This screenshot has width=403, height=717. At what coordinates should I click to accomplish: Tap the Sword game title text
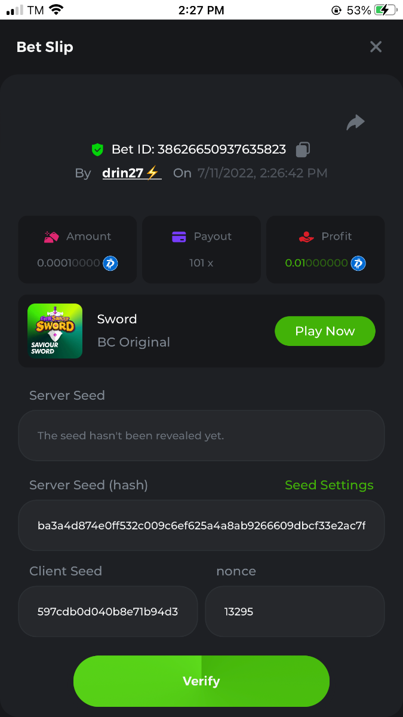(117, 319)
